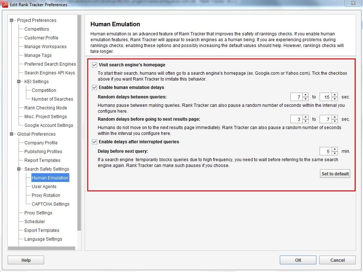Select Human Emulation tree item
Viewport: 363px width, 272px height.
click(x=50, y=178)
